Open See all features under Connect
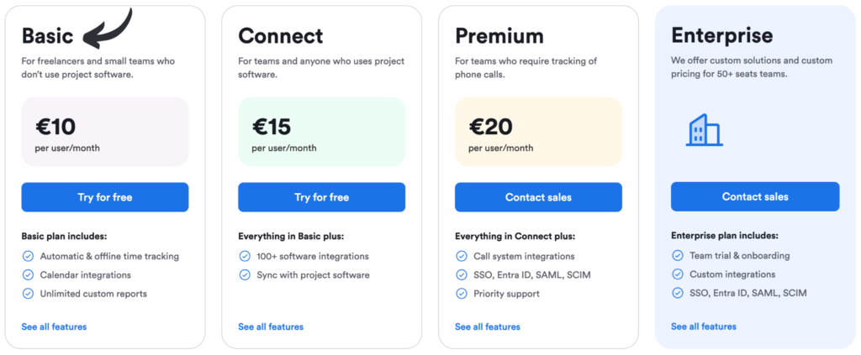This screenshot has width=861, height=355. point(271,326)
